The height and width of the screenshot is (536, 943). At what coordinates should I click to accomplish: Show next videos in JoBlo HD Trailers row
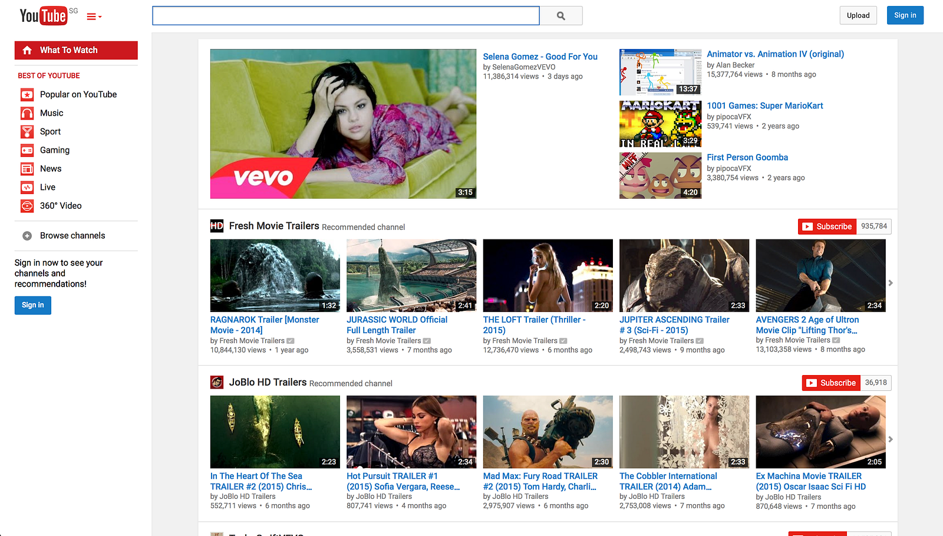(891, 439)
